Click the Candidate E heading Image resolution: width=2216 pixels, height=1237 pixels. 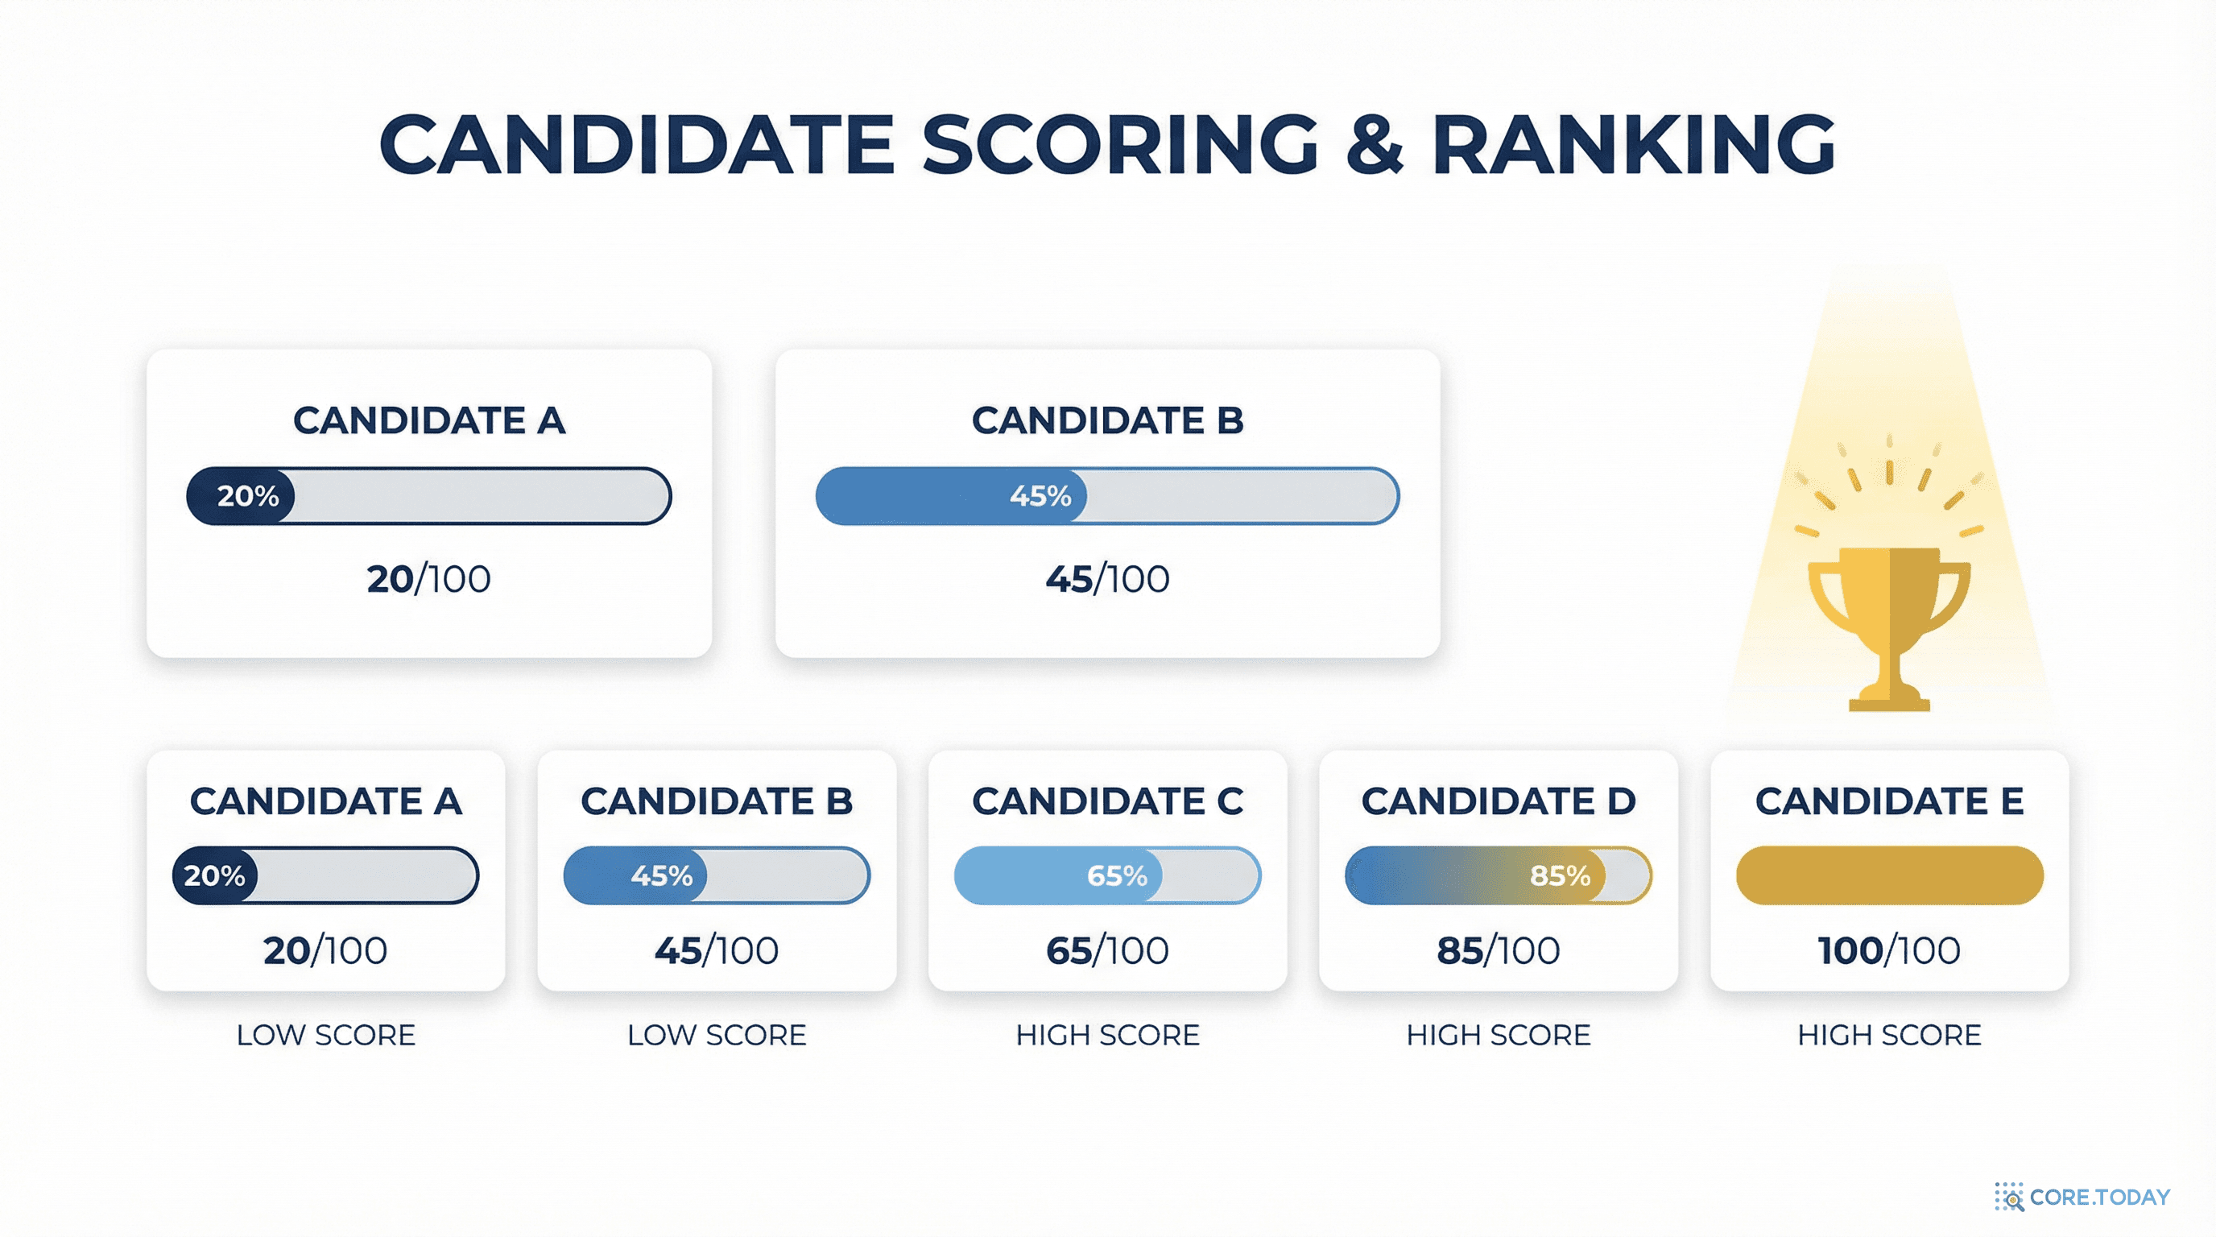coord(1889,801)
